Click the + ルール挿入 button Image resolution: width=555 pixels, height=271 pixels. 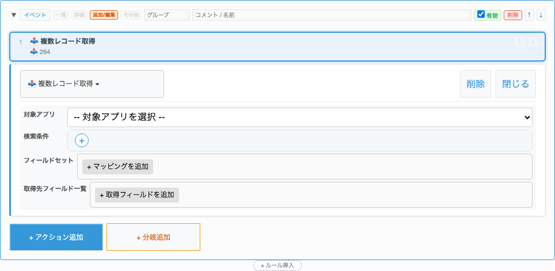pos(277,265)
